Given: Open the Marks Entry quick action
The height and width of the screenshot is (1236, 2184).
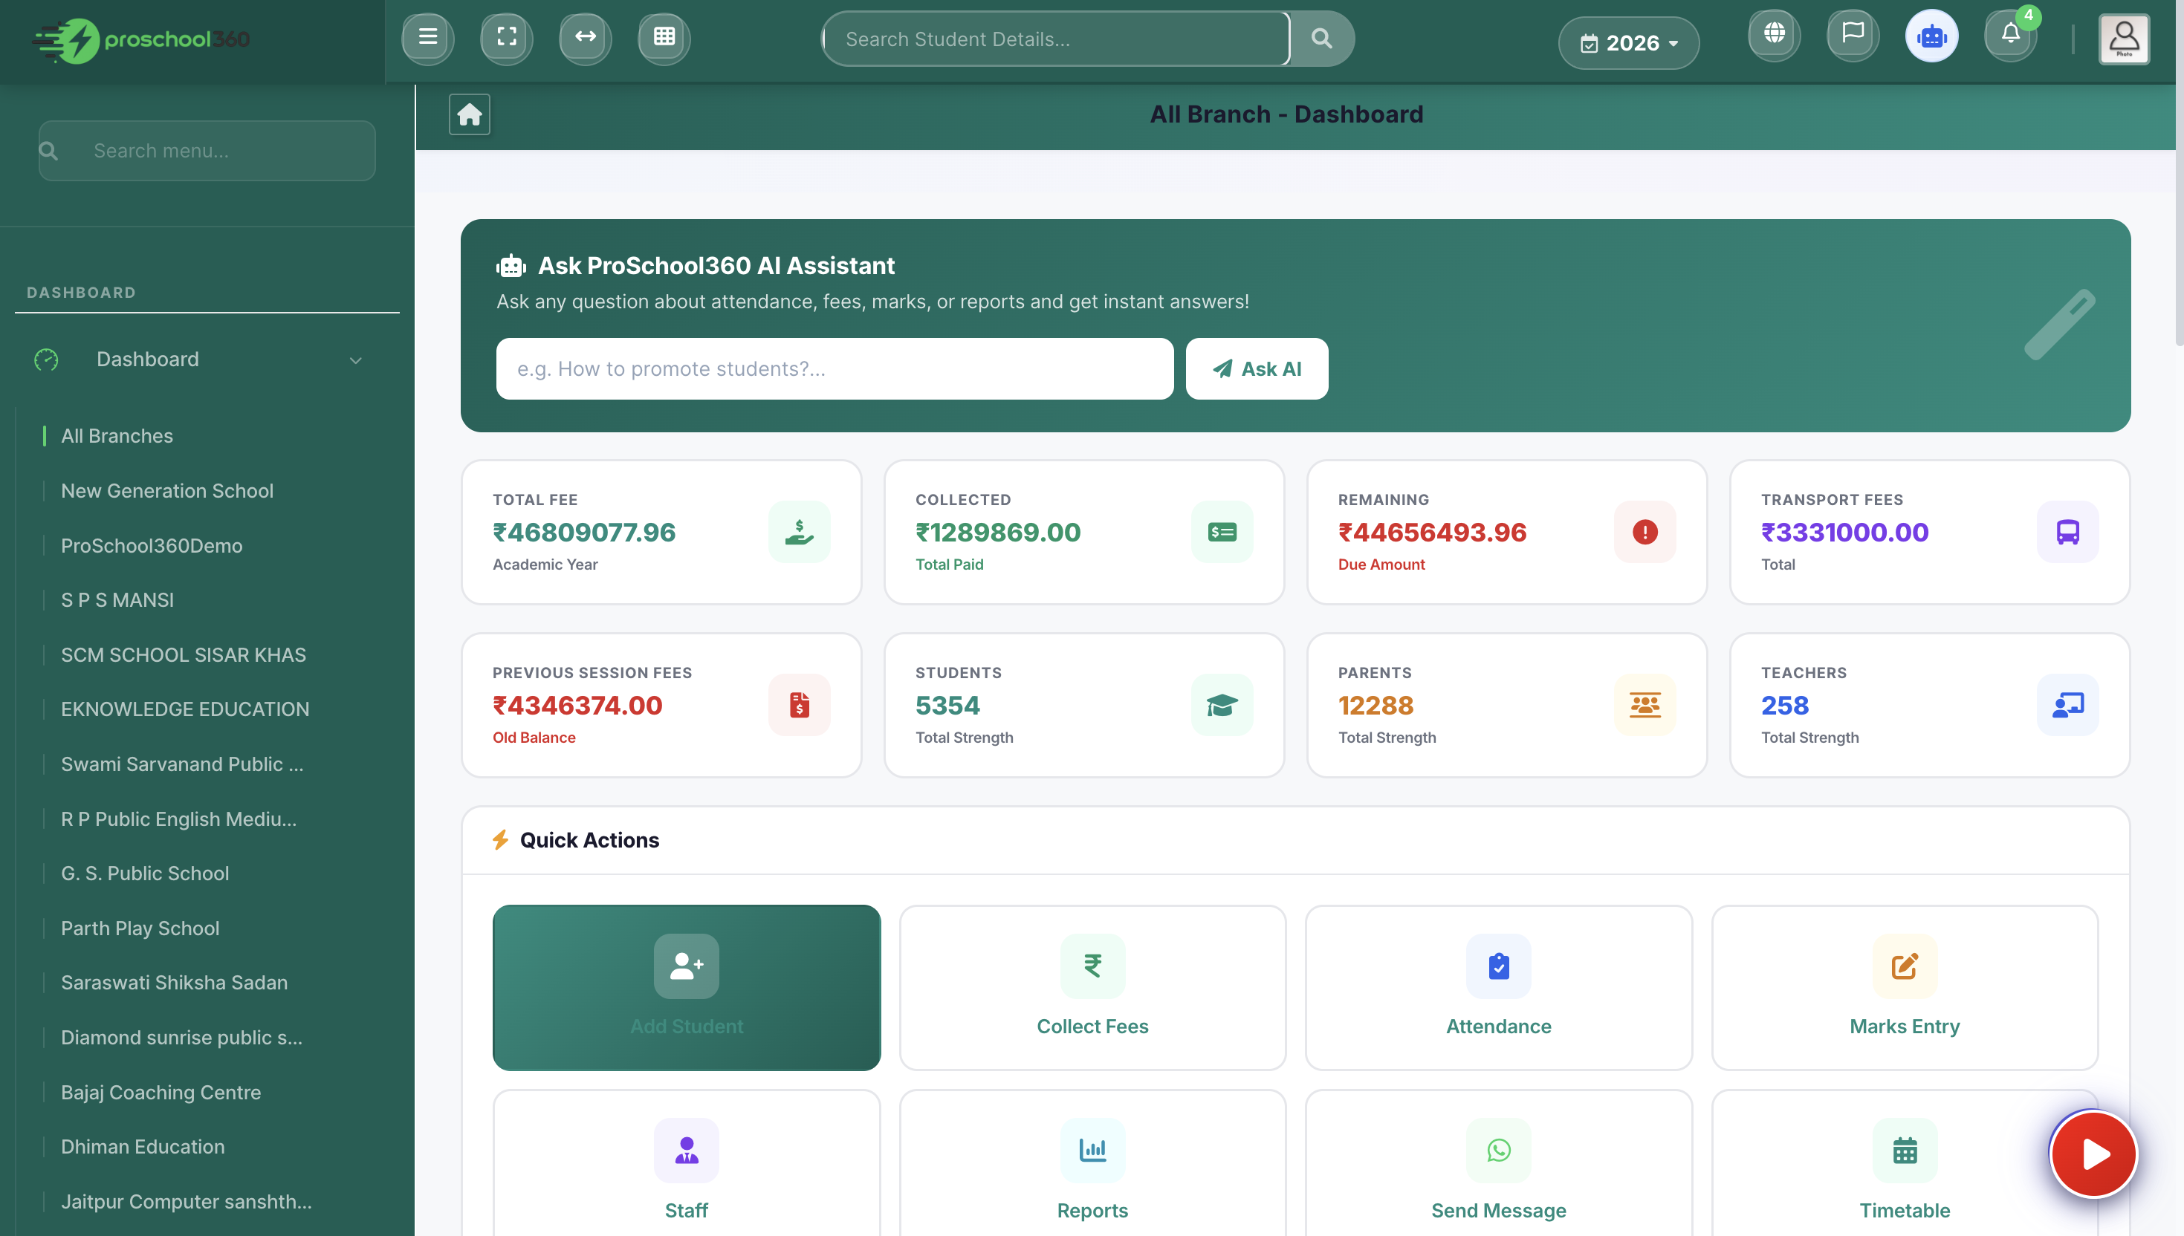Looking at the screenshot, I should point(1904,987).
